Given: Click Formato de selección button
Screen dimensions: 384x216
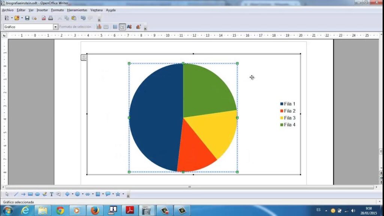Looking at the screenshot, I should [x=75, y=27].
